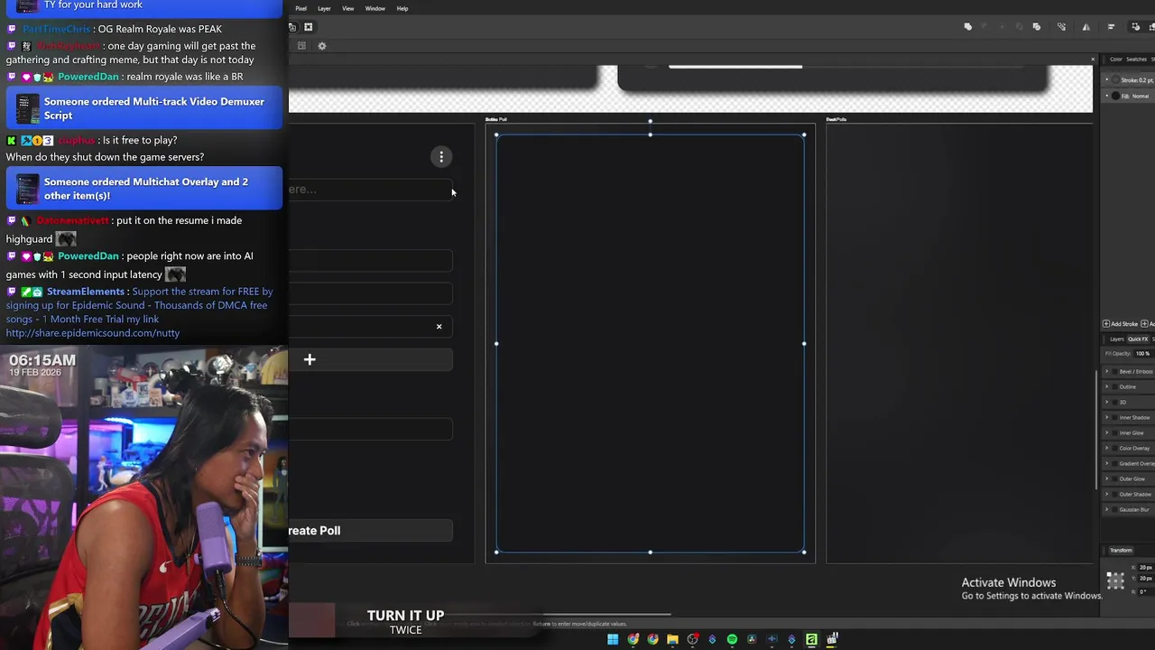Screen dimensions: 1155x650
Task: Open the Transform panel tab
Action: tap(1121, 551)
